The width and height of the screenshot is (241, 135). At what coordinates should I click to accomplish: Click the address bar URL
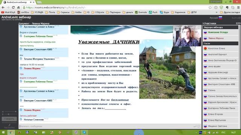coord(56,7)
